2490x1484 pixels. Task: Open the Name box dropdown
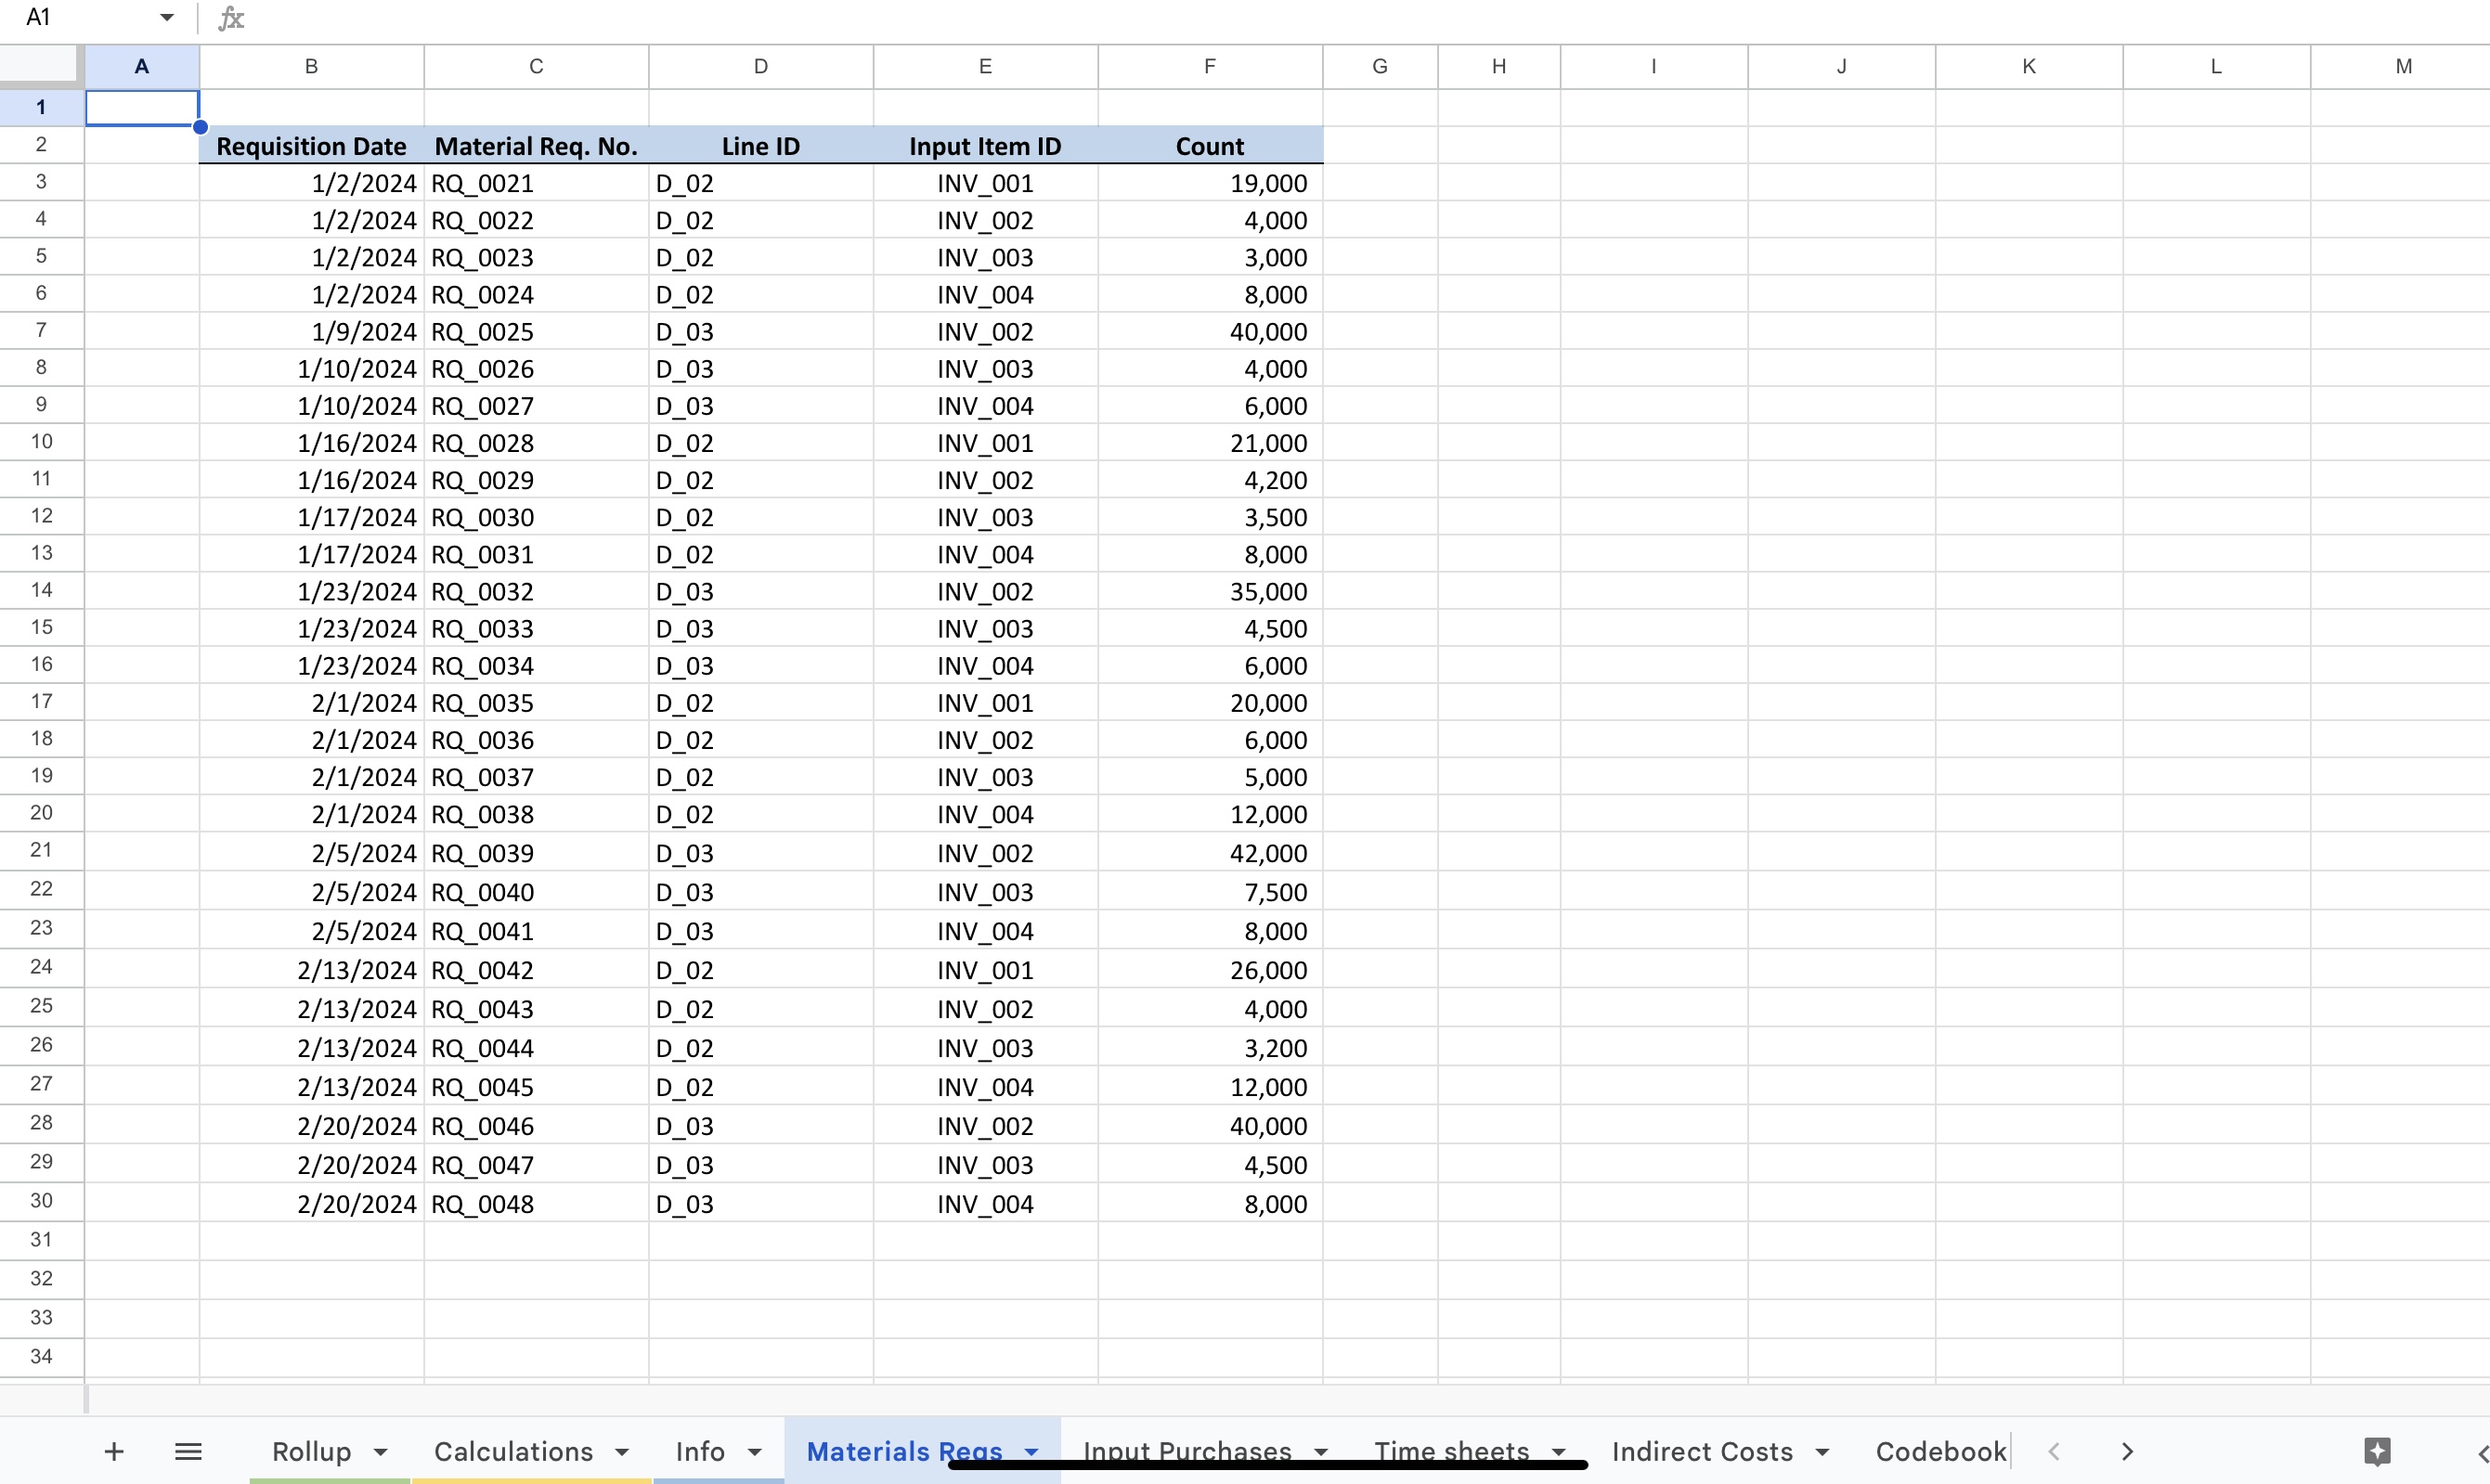[x=166, y=17]
